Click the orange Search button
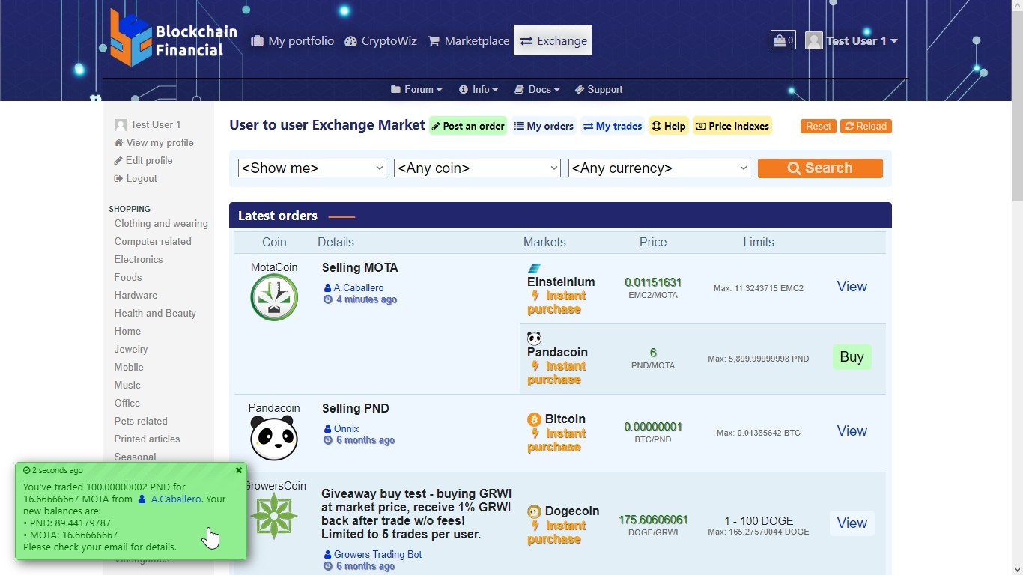The height and width of the screenshot is (575, 1023). pyautogui.click(x=820, y=168)
